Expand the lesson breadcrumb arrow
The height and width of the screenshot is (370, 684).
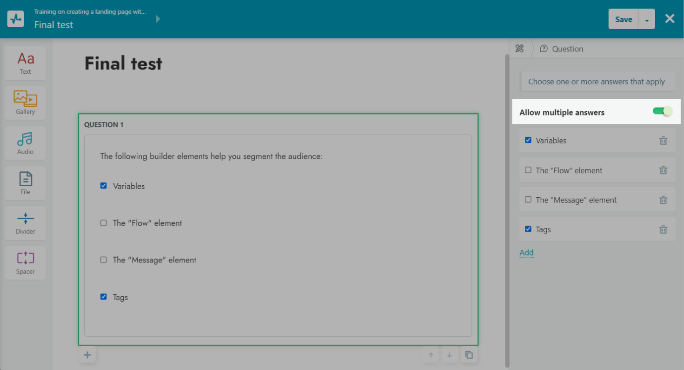tap(158, 19)
